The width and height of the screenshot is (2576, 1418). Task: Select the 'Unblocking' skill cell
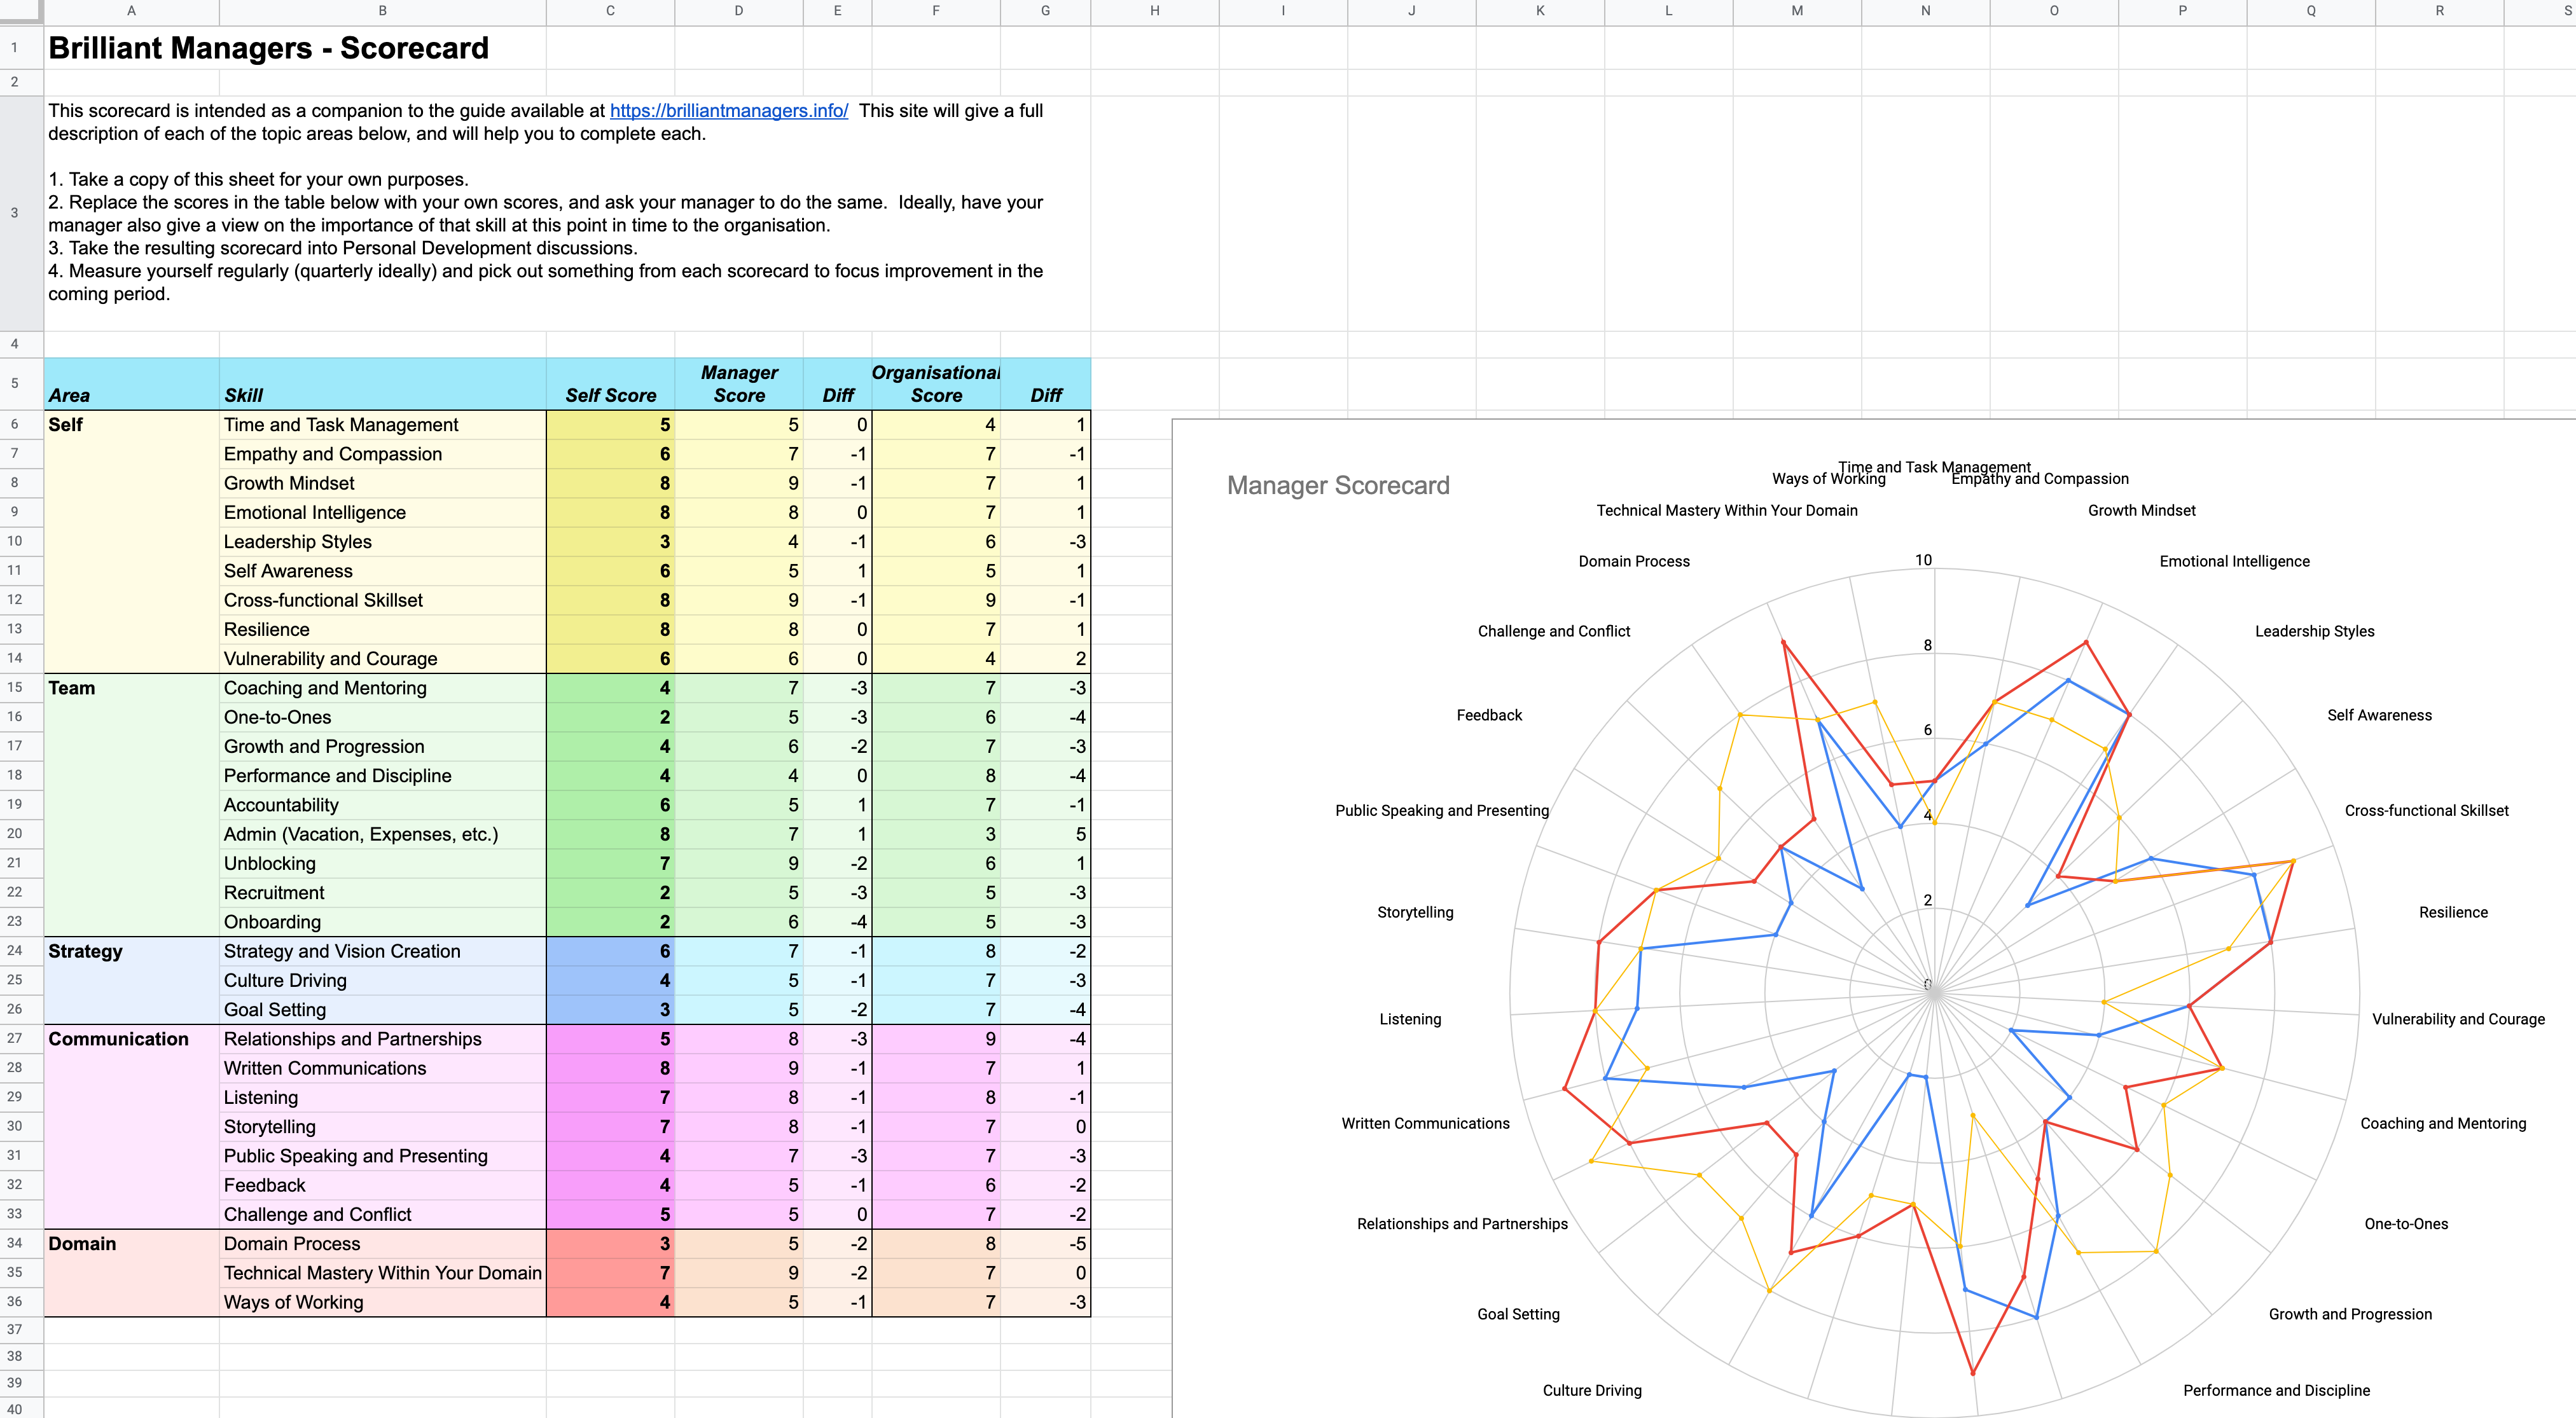click(x=382, y=863)
